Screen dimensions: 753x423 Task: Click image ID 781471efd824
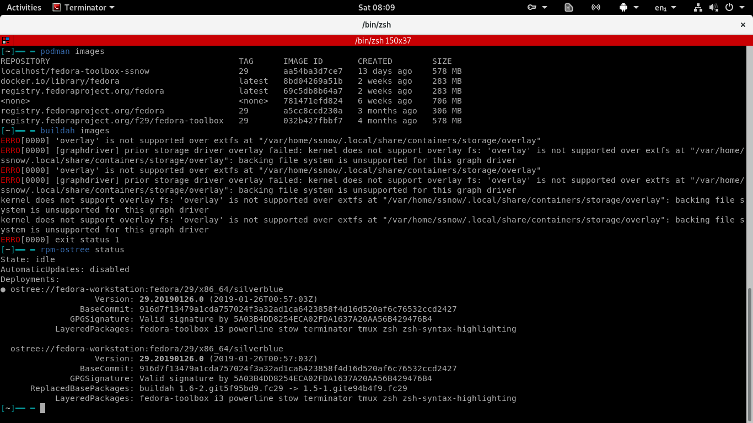(x=313, y=101)
